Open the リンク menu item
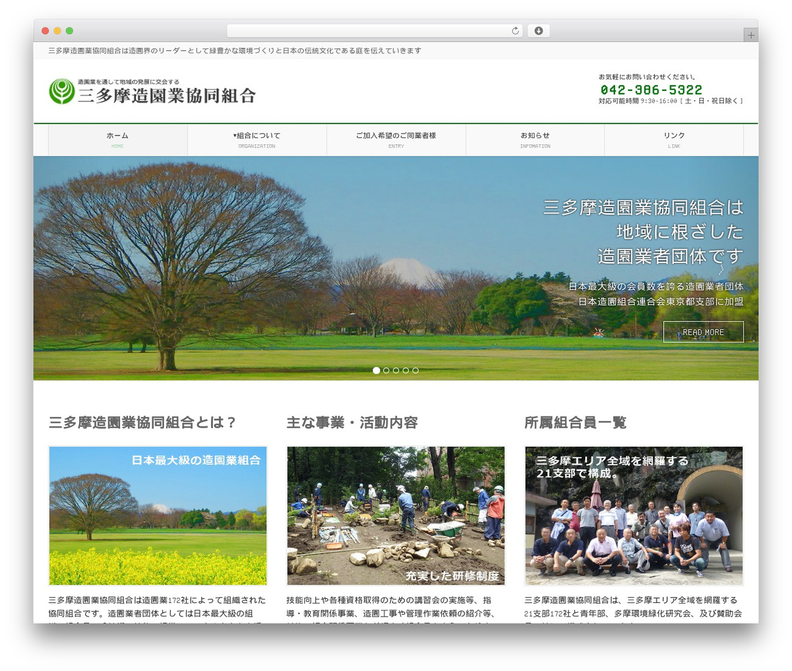 tap(674, 140)
